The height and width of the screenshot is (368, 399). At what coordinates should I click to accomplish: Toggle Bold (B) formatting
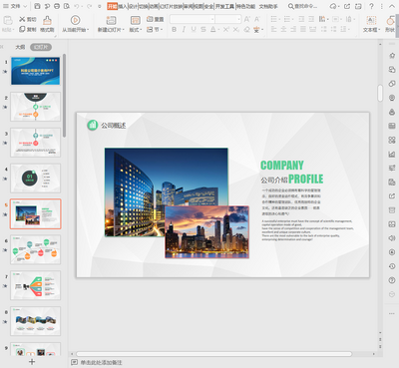[174, 30]
